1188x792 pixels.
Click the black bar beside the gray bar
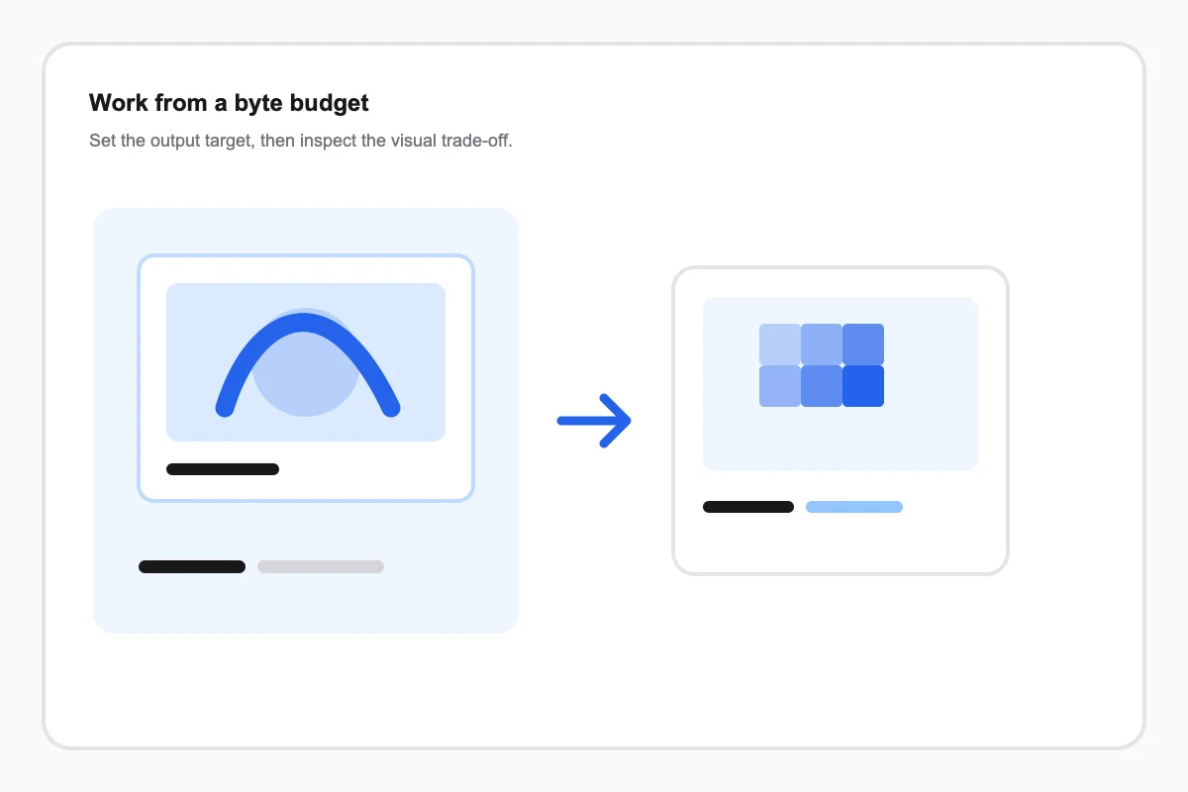[x=192, y=567]
